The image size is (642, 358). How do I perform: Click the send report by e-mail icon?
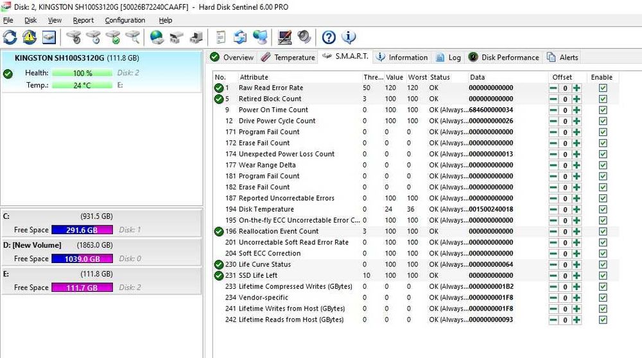pos(240,37)
